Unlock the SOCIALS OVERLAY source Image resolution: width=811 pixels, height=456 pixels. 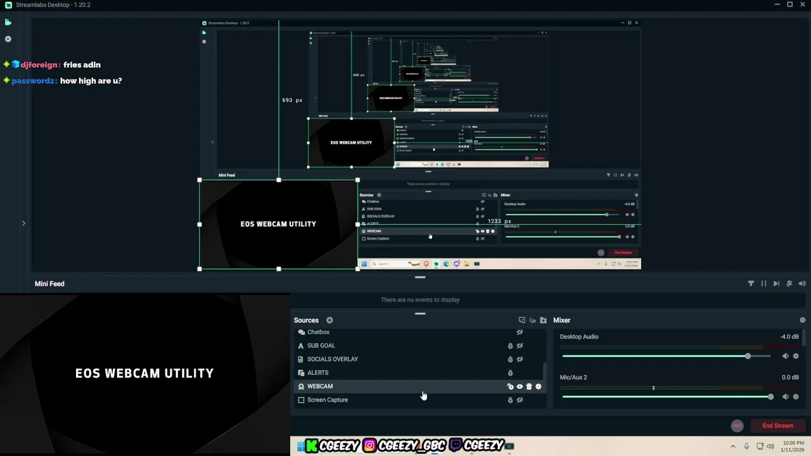510,359
